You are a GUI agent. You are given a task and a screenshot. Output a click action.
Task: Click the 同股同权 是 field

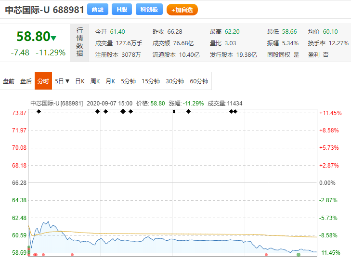coord(283,54)
